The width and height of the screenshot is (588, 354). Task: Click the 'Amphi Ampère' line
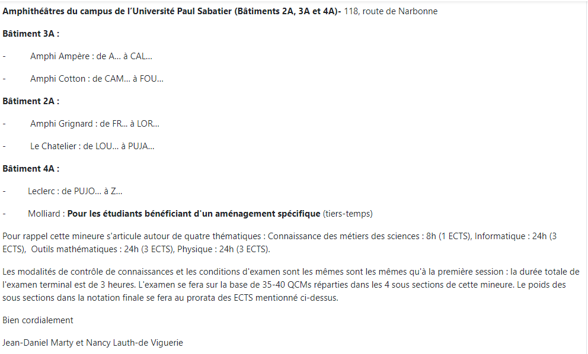click(91, 56)
